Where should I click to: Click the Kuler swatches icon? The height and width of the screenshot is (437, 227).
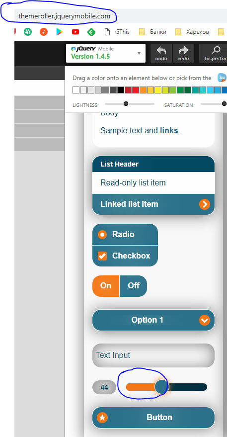[x=222, y=78]
